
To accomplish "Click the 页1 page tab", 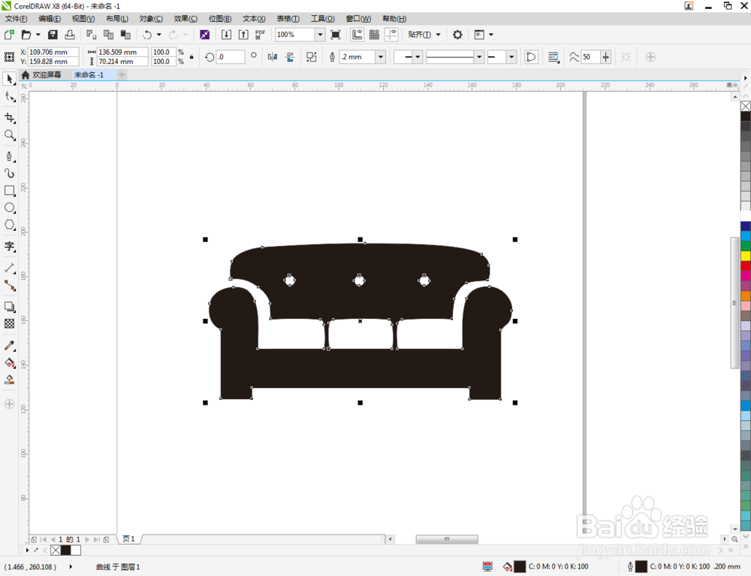I will click(x=128, y=539).
